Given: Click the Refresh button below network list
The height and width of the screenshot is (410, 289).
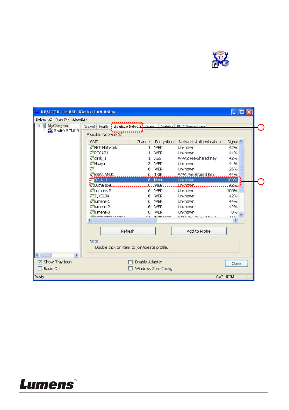Looking at the screenshot, I should pos(128,231).
